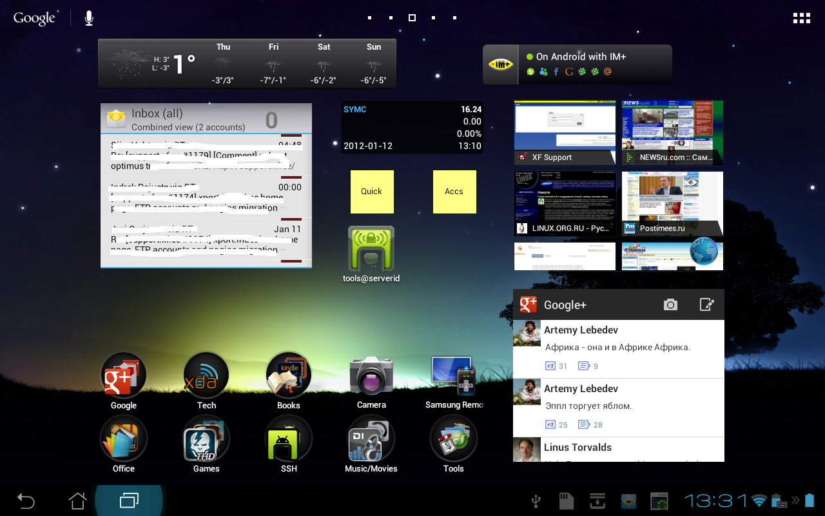Open Linus Torvalds post in Google+

coord(619,450)
